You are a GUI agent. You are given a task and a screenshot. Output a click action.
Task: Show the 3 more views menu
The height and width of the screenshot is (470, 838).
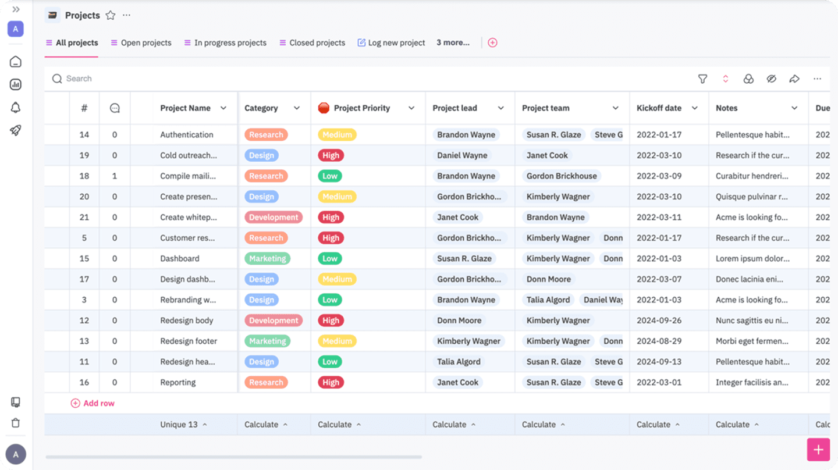click(x=453, y=42)
